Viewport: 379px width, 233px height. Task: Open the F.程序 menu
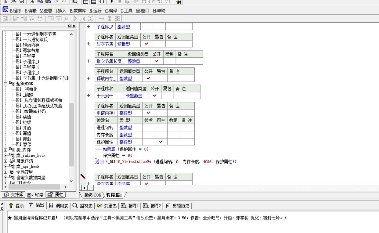tap(16, 11)
